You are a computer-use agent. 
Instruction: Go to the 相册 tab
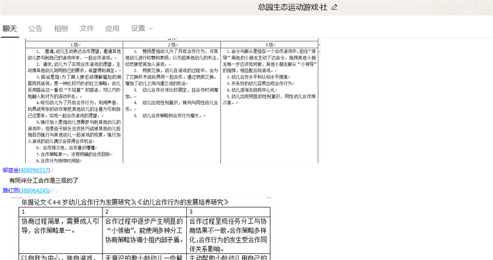tap(61, 28)
